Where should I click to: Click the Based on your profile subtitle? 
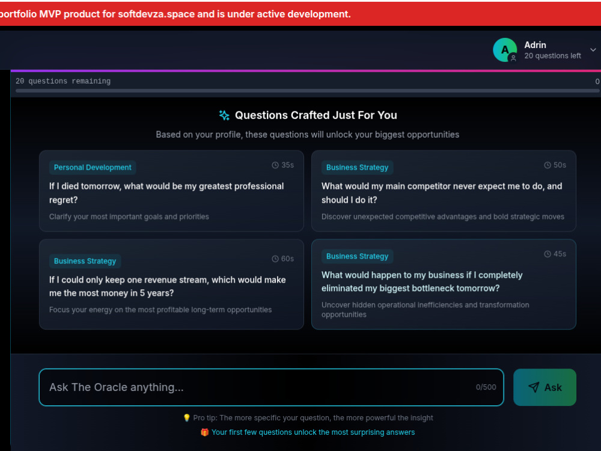coord(307,135)
